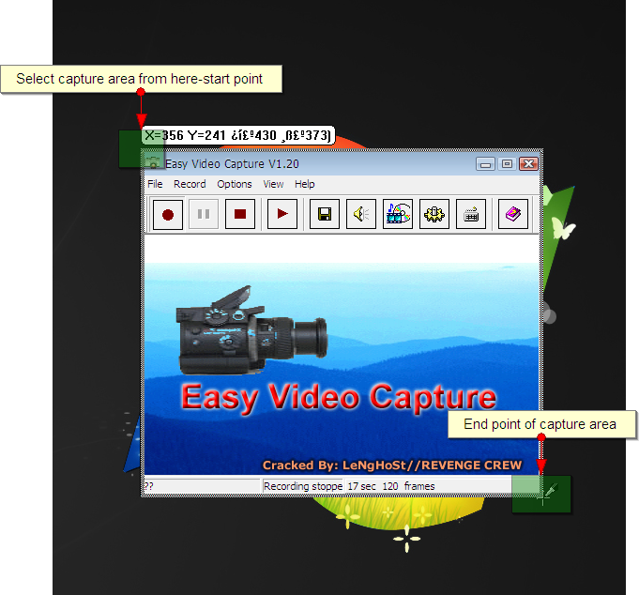Open the File menu

(155, 184)
